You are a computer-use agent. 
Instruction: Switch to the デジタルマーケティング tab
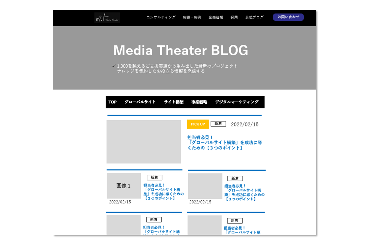coord(237,102)
